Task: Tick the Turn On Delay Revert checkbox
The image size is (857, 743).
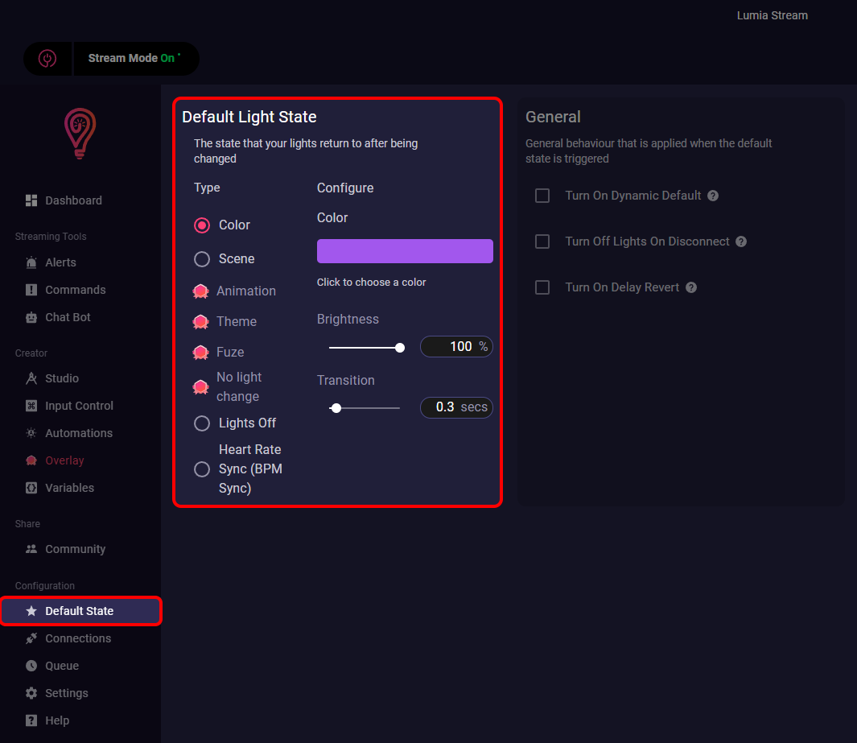Action: click(542, 287)
